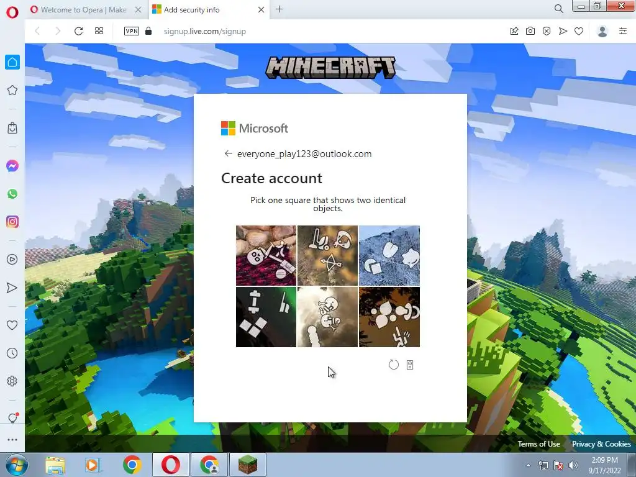Open the Opera taskbar button
Viewport: 636px width, 477px height.
point(171,465)
